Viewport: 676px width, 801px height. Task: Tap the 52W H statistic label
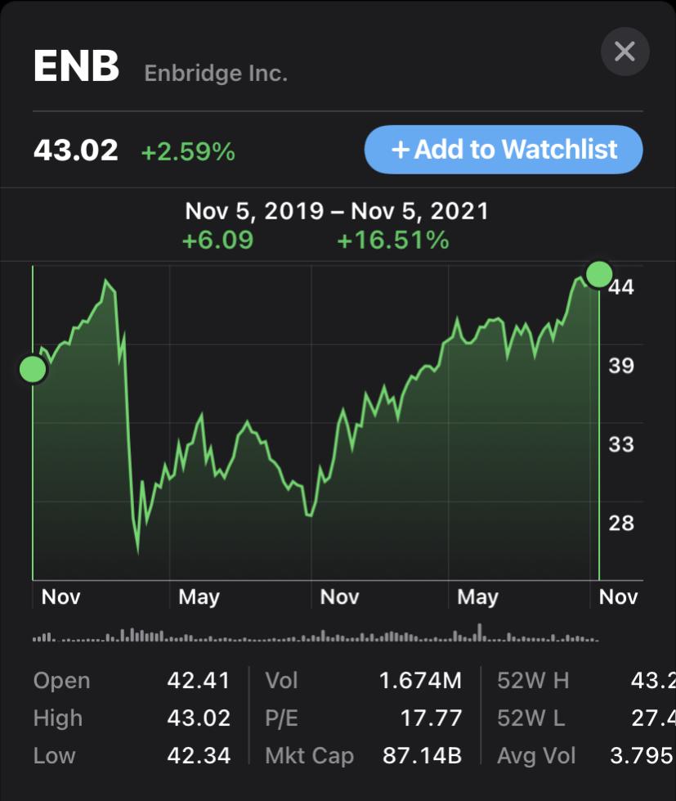(x=533, y=680)
